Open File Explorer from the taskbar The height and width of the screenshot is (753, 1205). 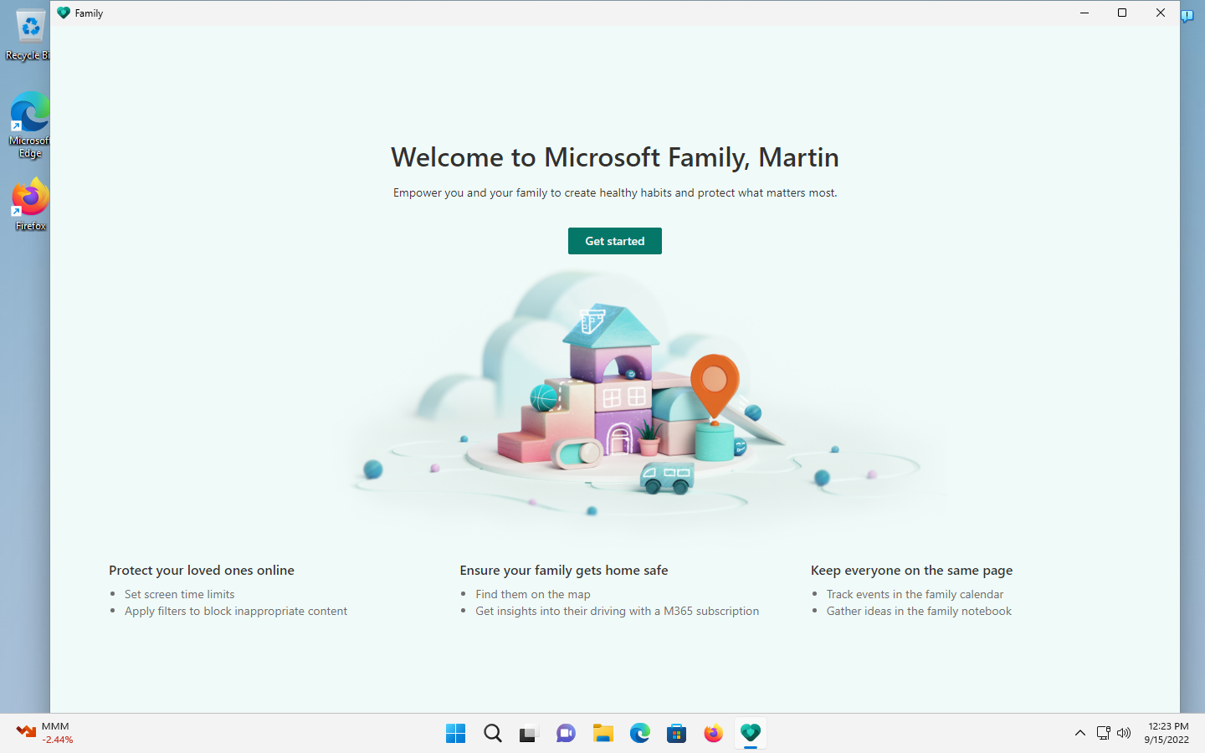click(x=602, y=734)
